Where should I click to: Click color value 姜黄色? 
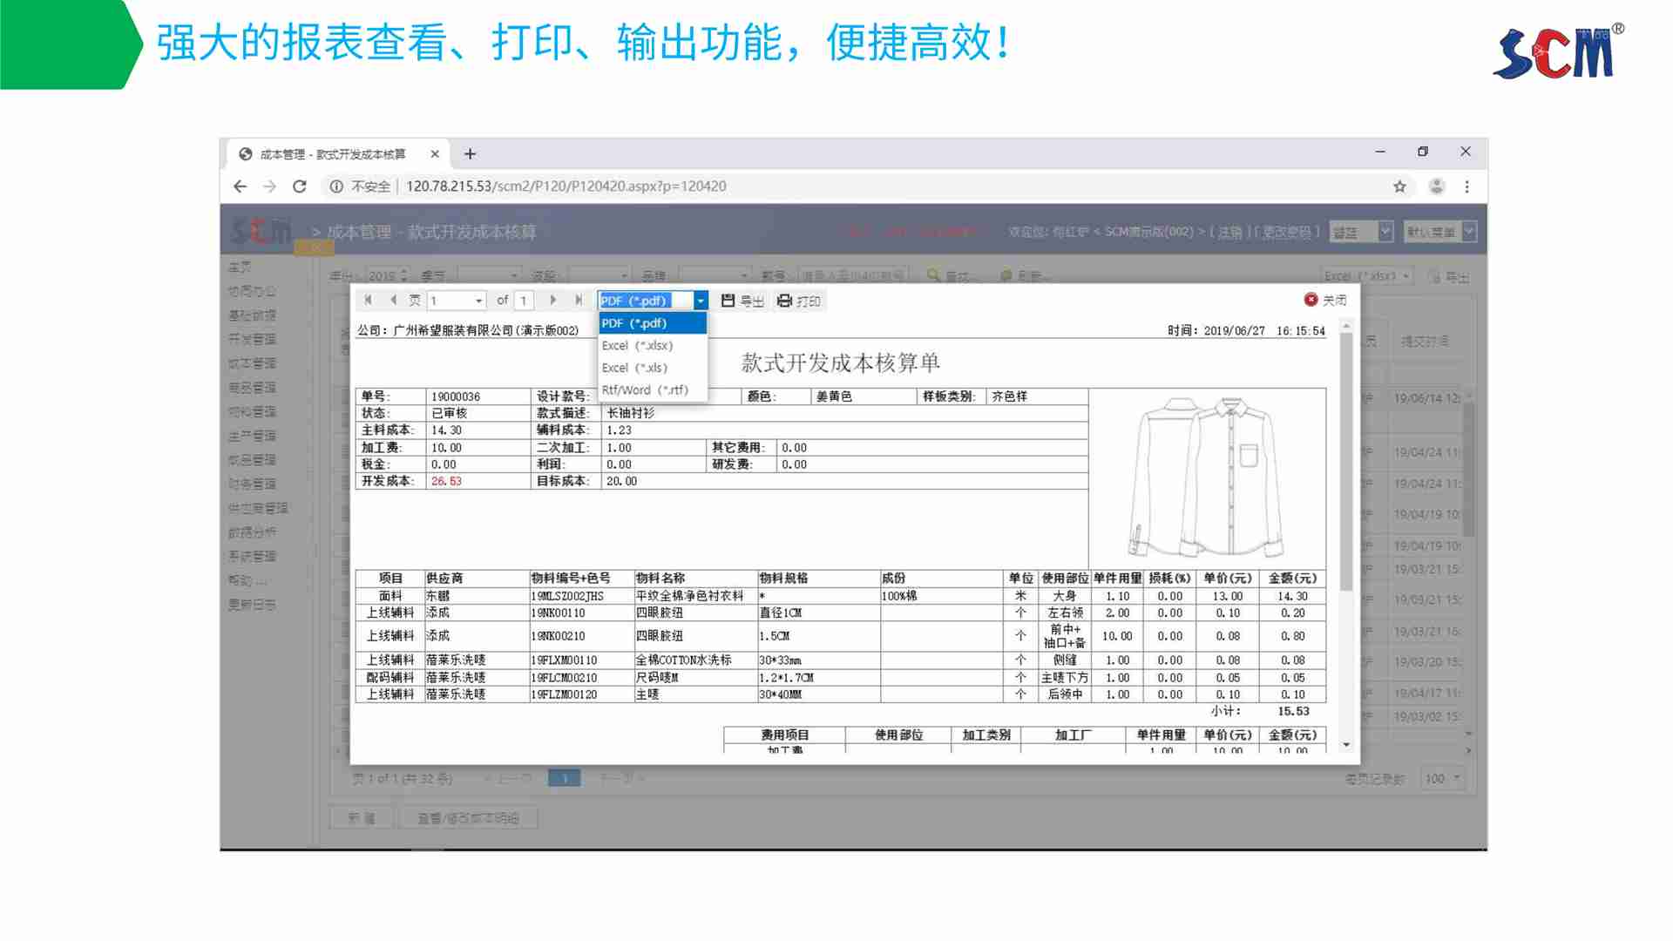(x=834, y=396)
